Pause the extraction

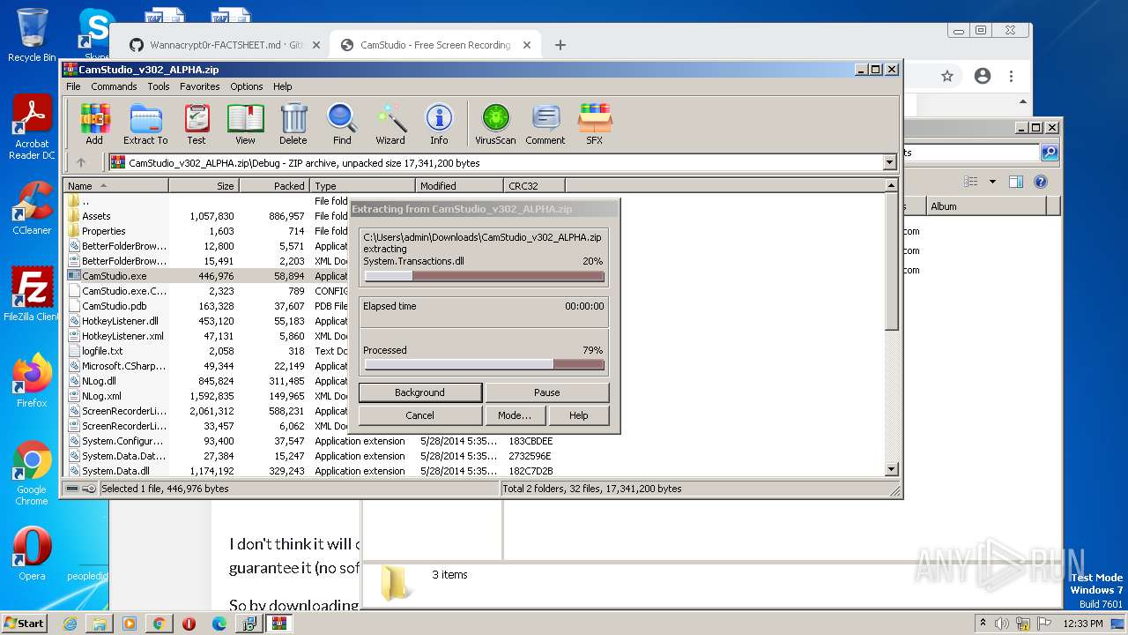546,392
